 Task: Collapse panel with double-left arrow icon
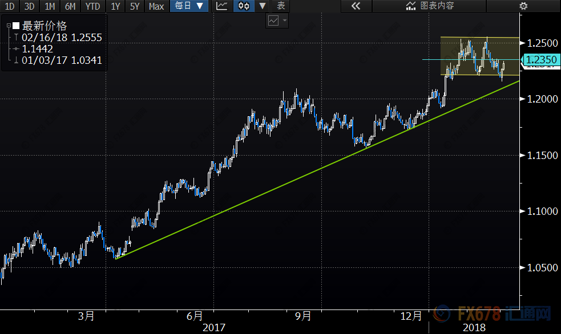[356, 6]
